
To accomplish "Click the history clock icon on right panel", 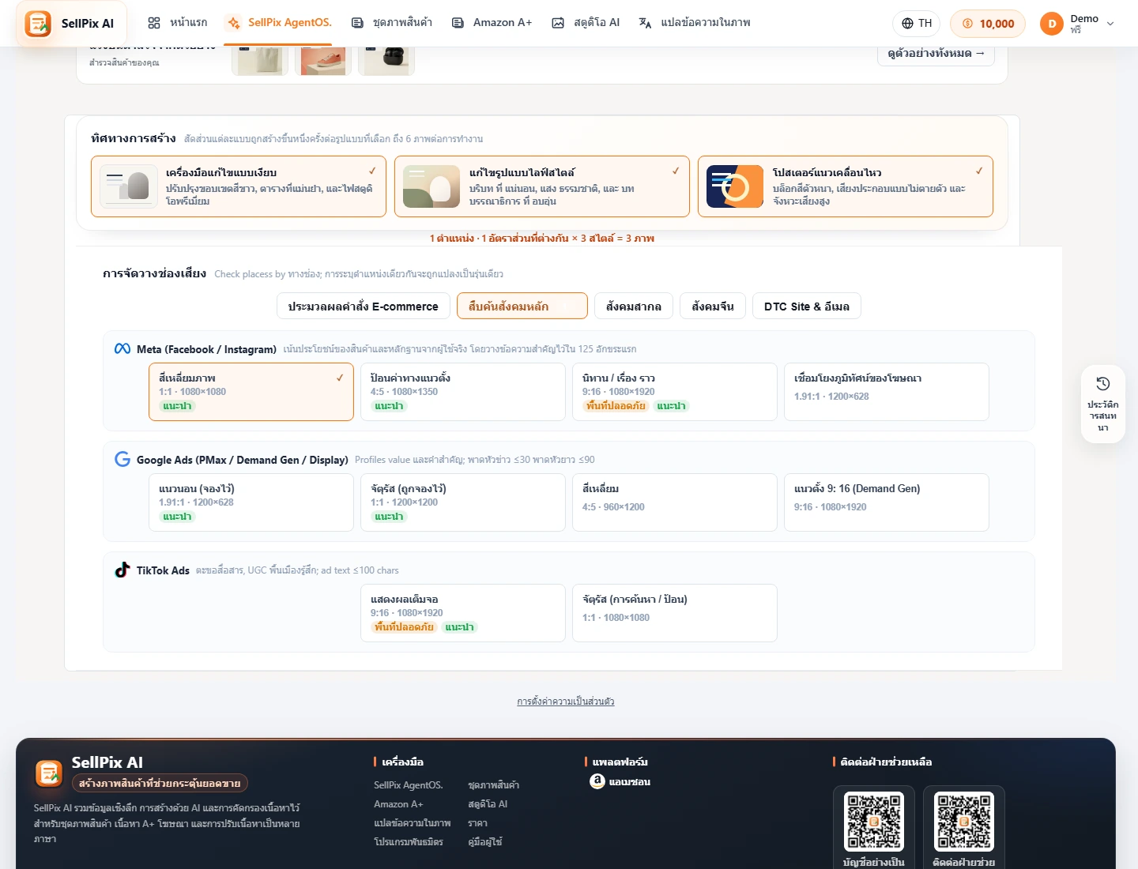I will tap(1103, 384).
